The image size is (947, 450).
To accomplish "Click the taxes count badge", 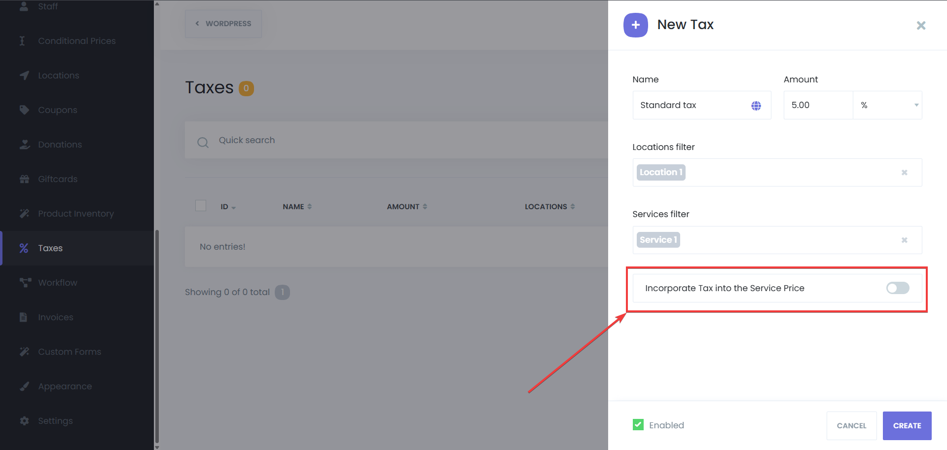I will pos(246,88).
